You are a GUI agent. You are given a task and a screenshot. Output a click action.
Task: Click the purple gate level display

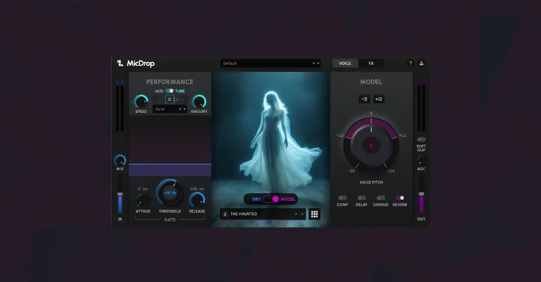click(170, 170)
